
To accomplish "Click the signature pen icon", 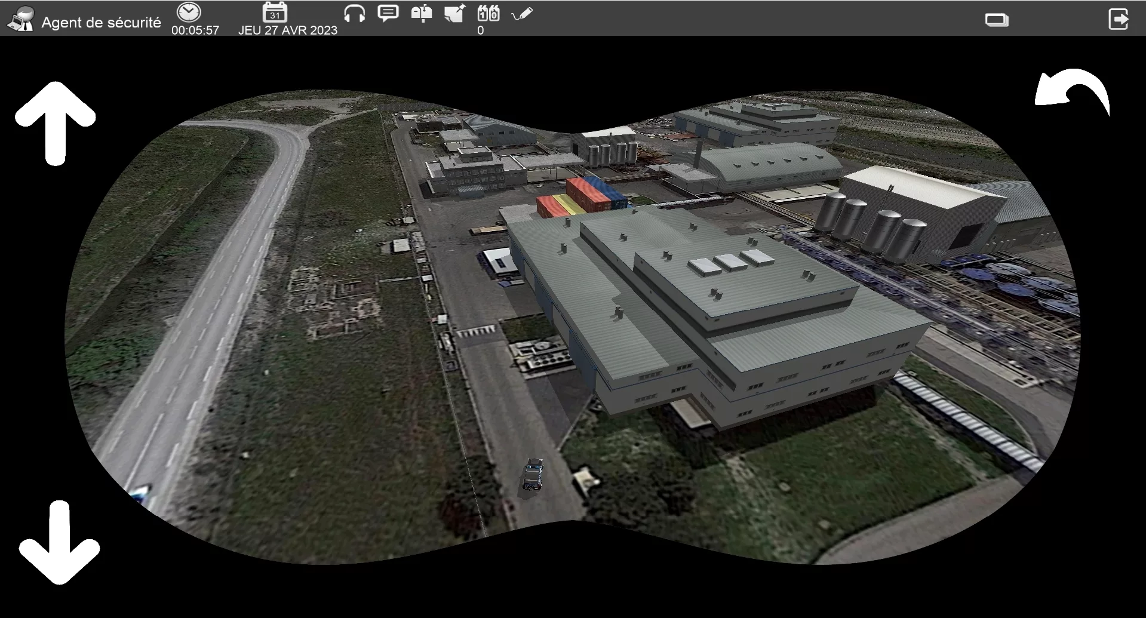I will (x=522, y=14).
